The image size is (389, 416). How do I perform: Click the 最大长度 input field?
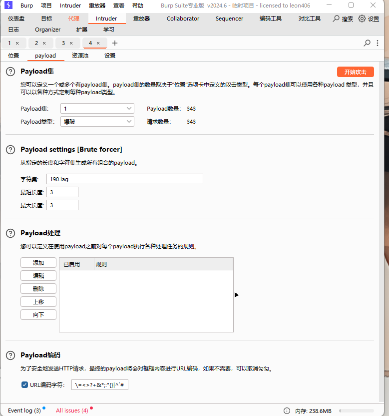coord(62,205)
